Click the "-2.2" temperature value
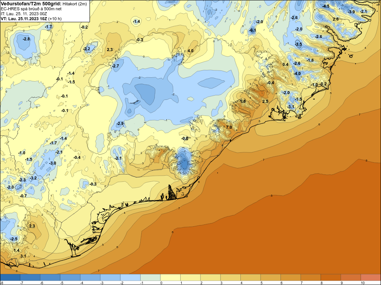381x285 pixels. pos(86,49)
